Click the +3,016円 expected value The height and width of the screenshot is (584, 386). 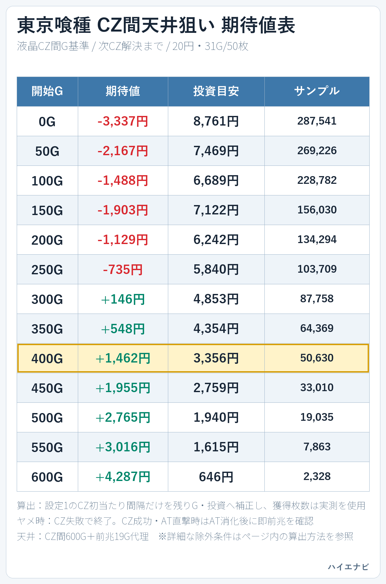point(123,447)
